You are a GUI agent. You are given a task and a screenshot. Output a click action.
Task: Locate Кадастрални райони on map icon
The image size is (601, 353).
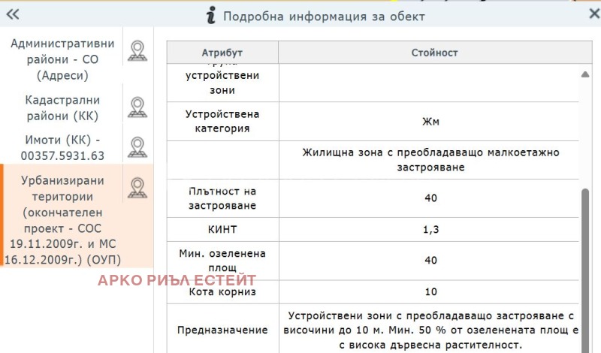[137, 107]
